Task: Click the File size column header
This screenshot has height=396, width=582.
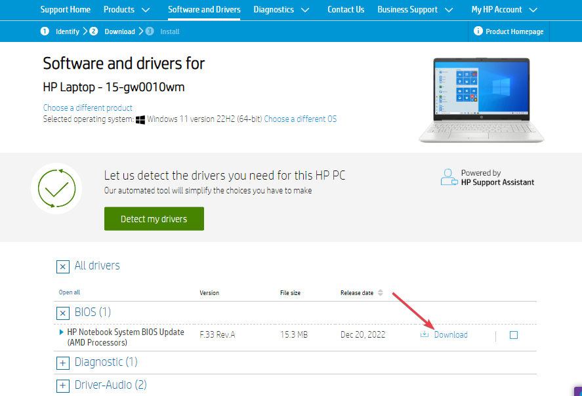Action: tap(290, 293)
